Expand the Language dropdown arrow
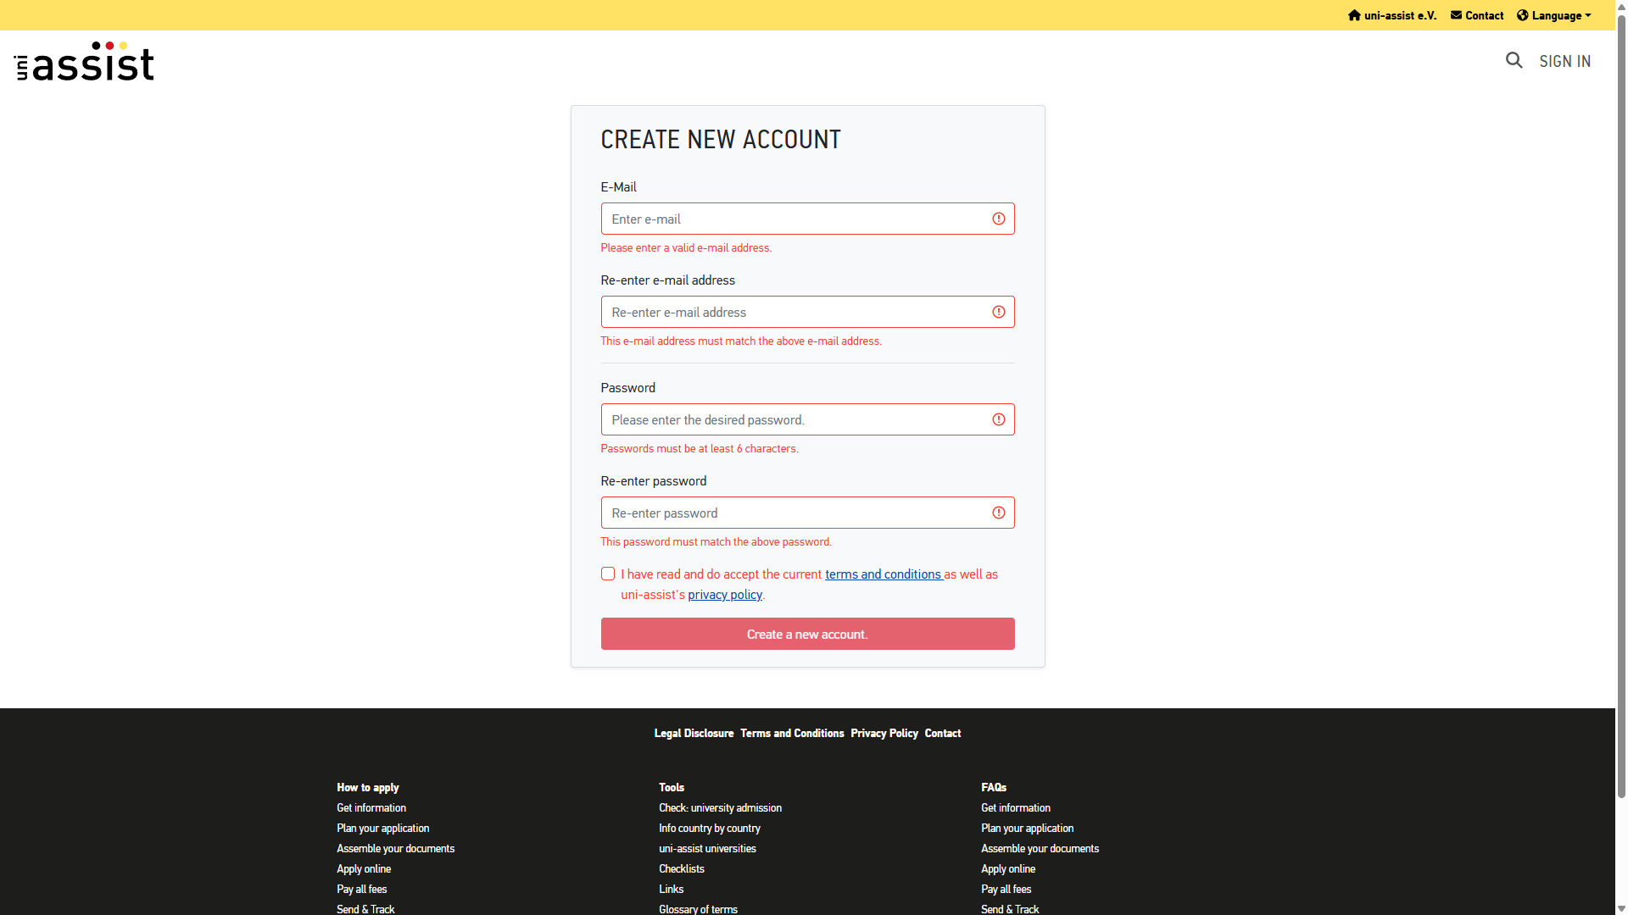The image size is (1628, 915). 1588,15
